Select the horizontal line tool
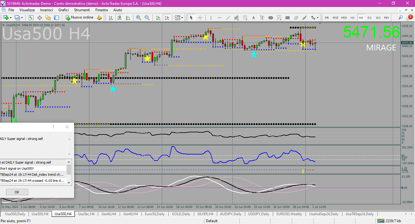Screen dimensions: 415x224 [x=219, y=18]
